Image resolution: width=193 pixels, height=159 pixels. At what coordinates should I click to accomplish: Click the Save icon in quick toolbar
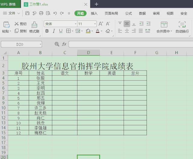point(27,13)
